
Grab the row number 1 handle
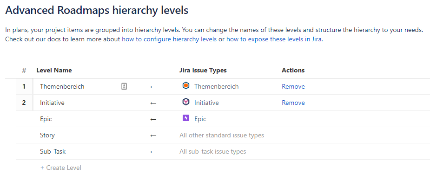[x=24, y=86]
